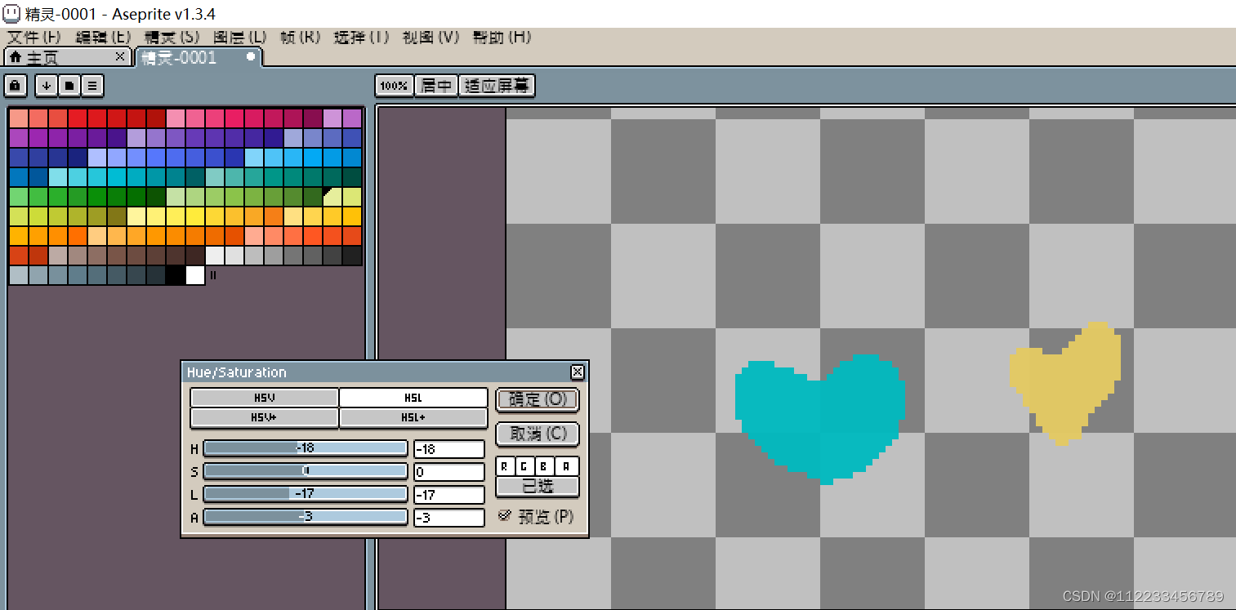Image resolution: width=1236 pixels, height=610 pixels.
Task: Close the Hue/Saturation dialog with X
Action: (578, 372)
